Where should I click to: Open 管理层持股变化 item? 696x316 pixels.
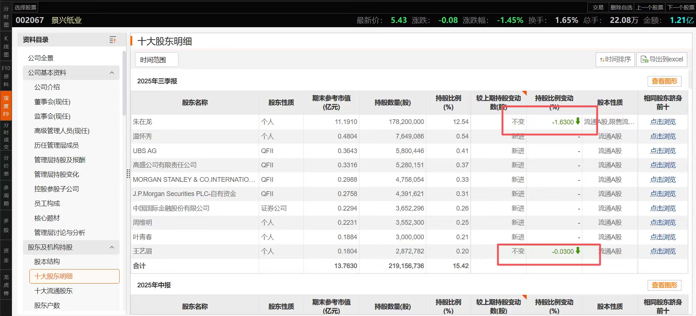coord(56,175)
